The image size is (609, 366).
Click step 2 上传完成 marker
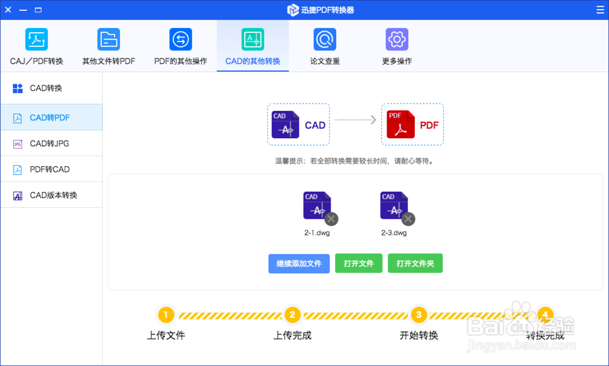click(x=292, y=315)
